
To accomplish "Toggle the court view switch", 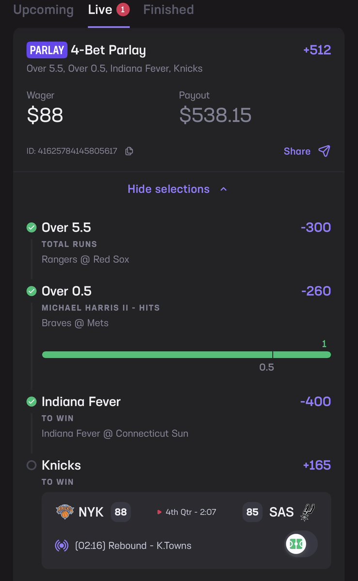I will 300,544.
